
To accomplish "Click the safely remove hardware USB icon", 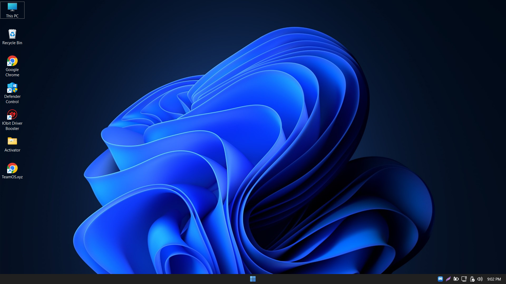I will click(472, 279).
